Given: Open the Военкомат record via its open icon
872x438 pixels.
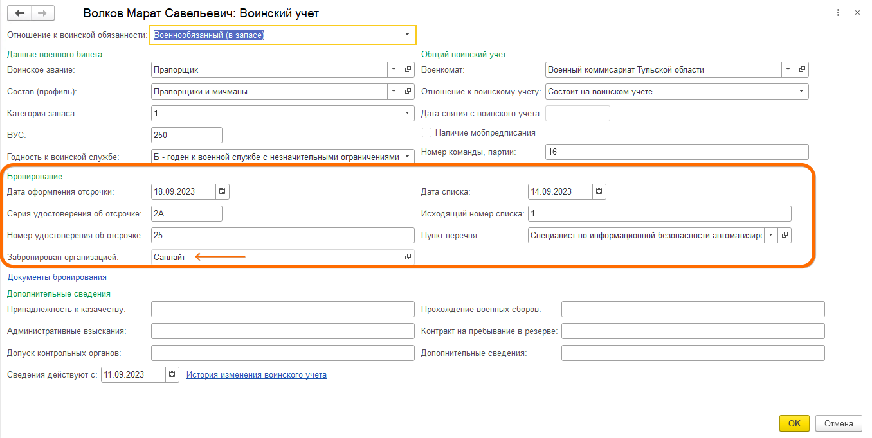Looking at the screenshot, I should tap(802, 69).
